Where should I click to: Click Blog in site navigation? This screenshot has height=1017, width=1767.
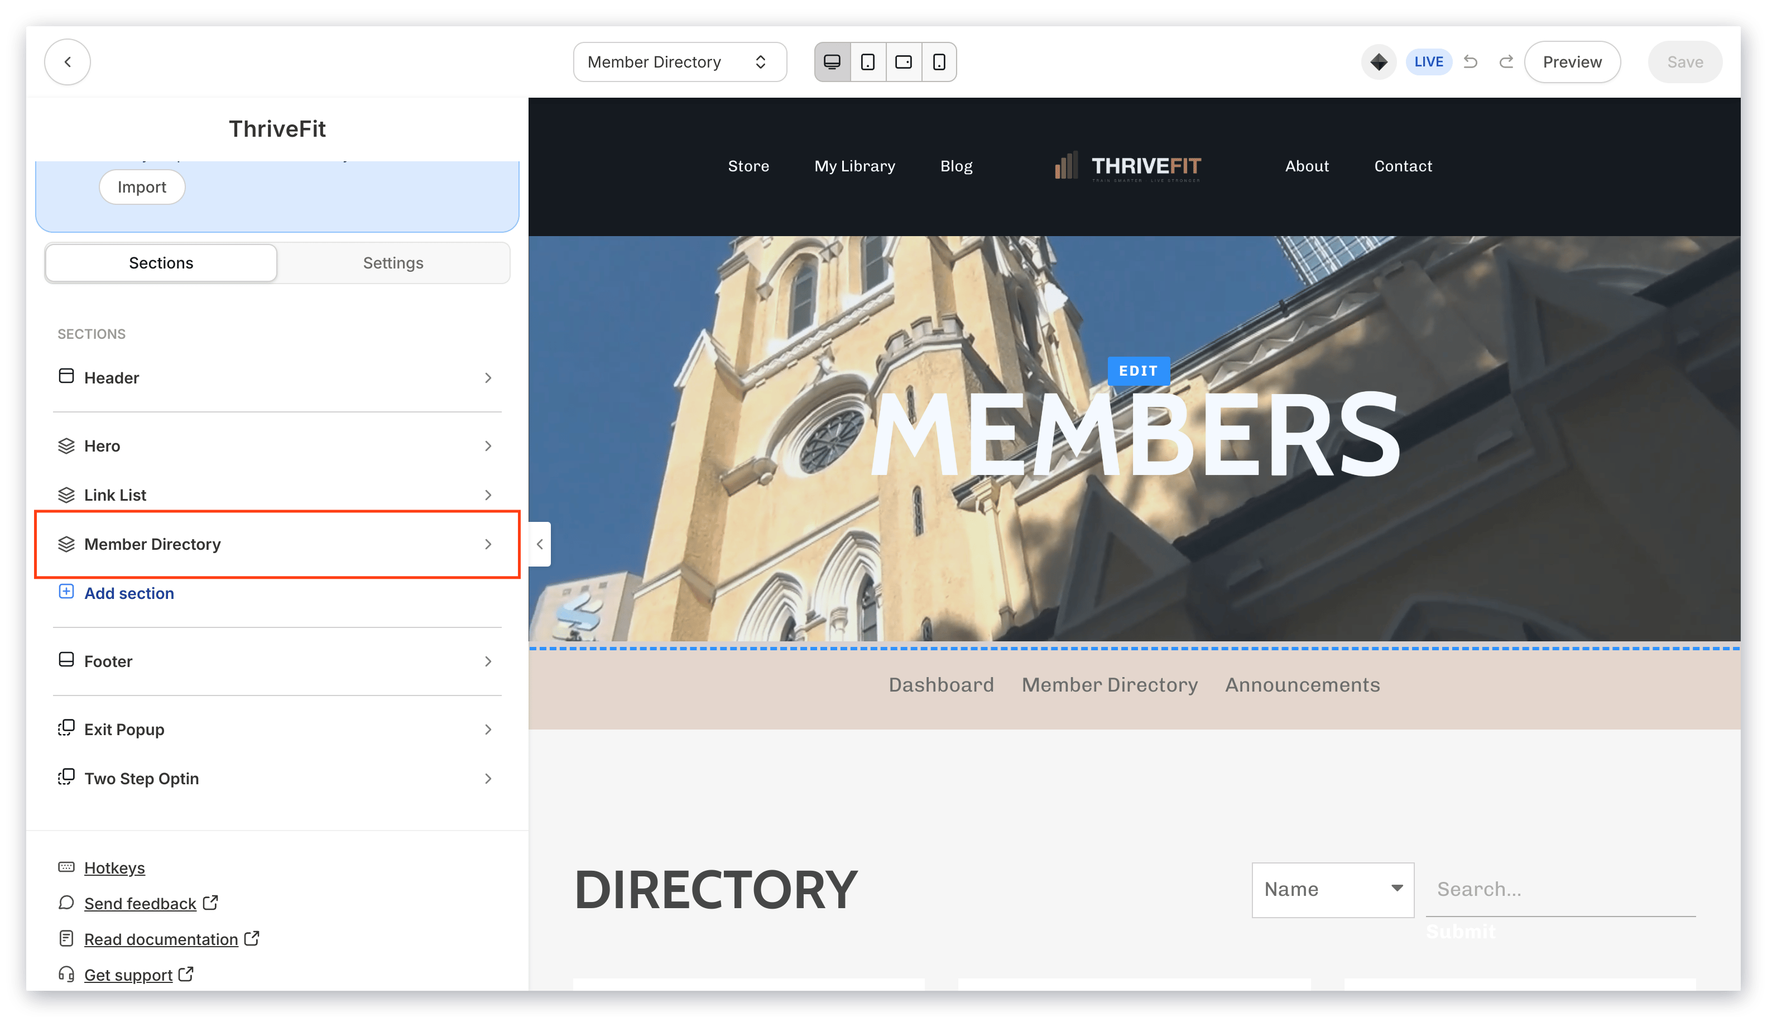956,166
